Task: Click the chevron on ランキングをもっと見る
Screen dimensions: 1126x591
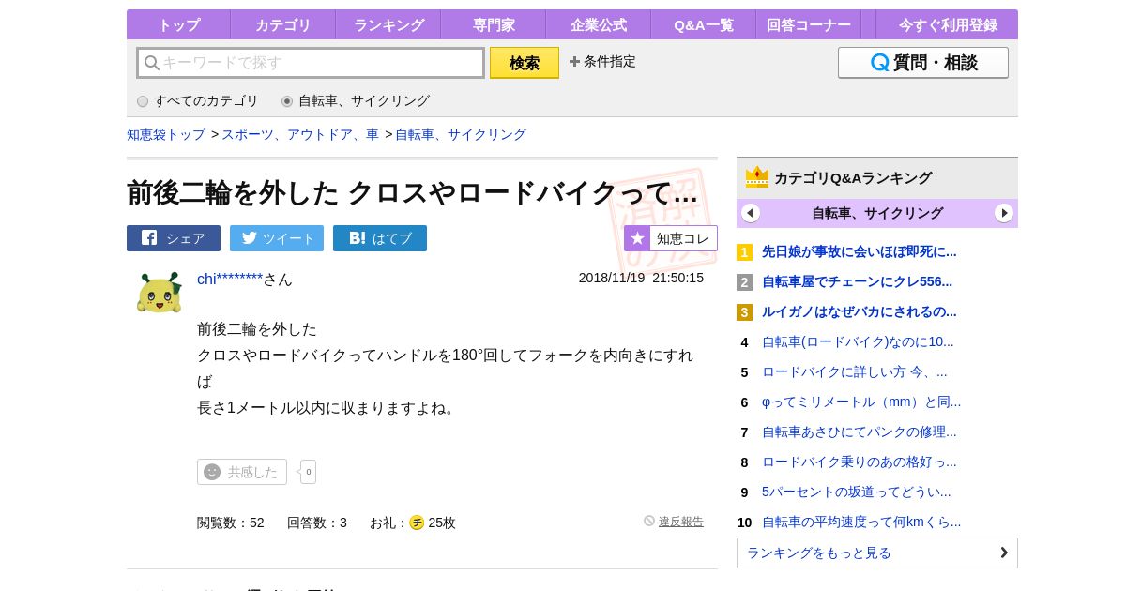Action: [x=1004, y=553]
